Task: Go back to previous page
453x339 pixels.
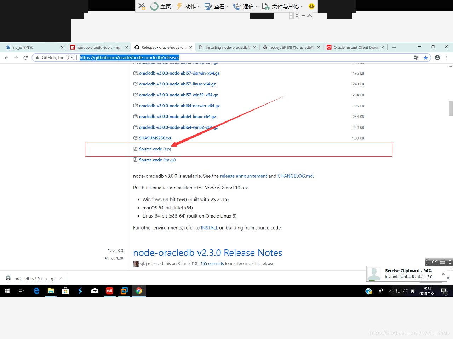Action: click(6, 58)
